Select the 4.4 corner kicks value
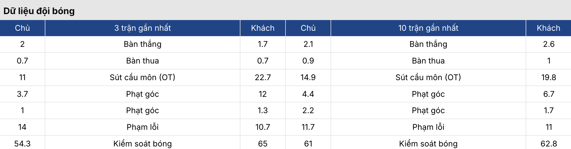The image size is (571, 149). point(308,94)
